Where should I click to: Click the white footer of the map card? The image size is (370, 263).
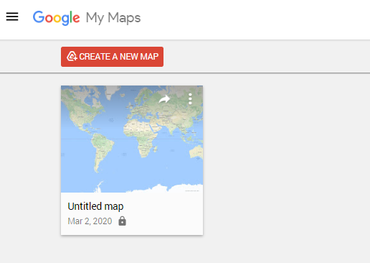point(132,213)
